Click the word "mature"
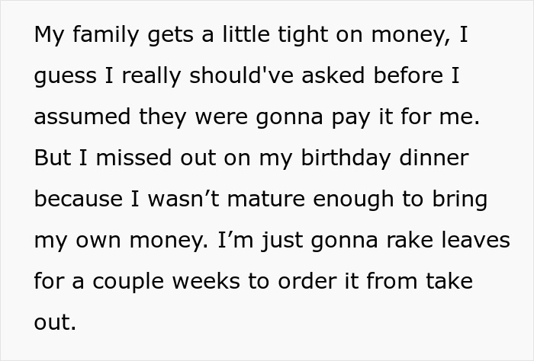The width and height of the screenshot is (534, 361). (x=265, y=200)
